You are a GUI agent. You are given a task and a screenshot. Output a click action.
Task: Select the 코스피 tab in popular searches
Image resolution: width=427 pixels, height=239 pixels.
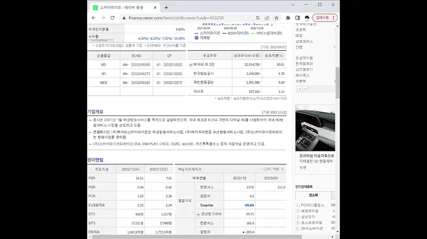point(313,195)
